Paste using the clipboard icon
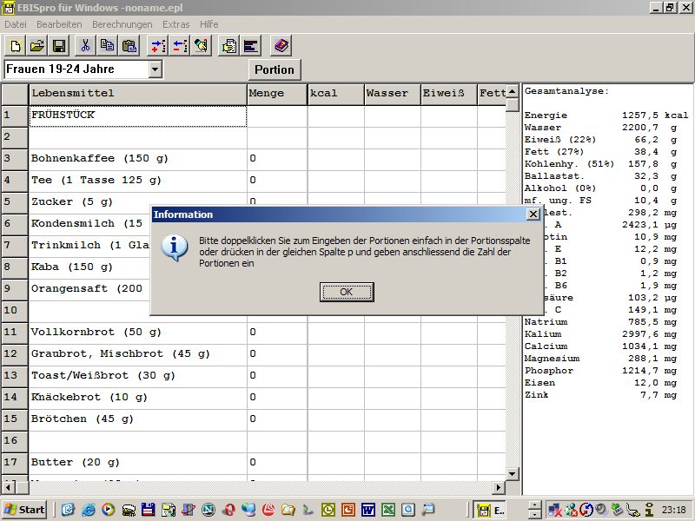 point(129,46)
